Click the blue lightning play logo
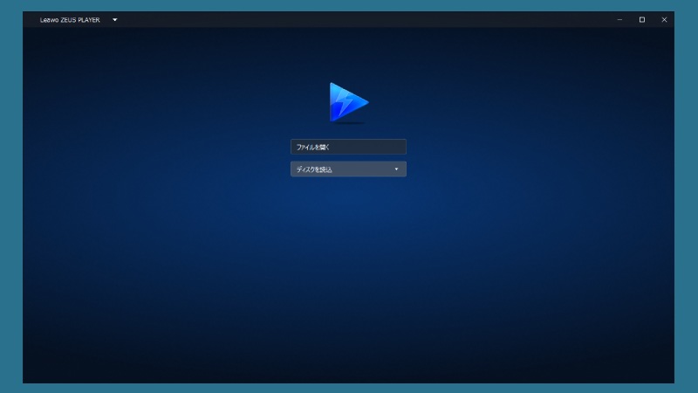The image size is (698, 393). click(348, 101)
